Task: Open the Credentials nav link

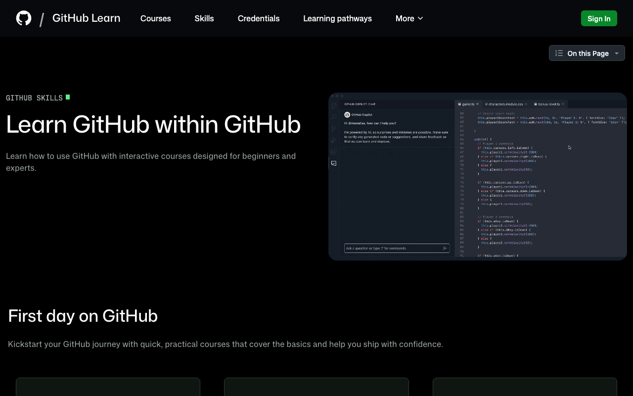Action: click(259, 18)
